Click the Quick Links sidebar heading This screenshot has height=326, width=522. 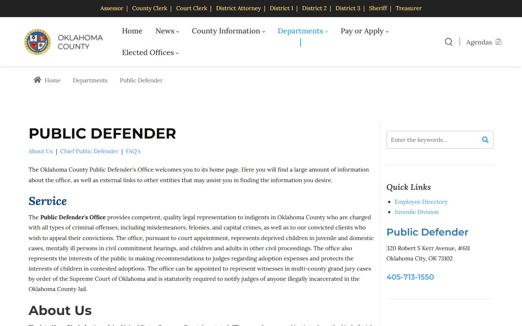409,187
